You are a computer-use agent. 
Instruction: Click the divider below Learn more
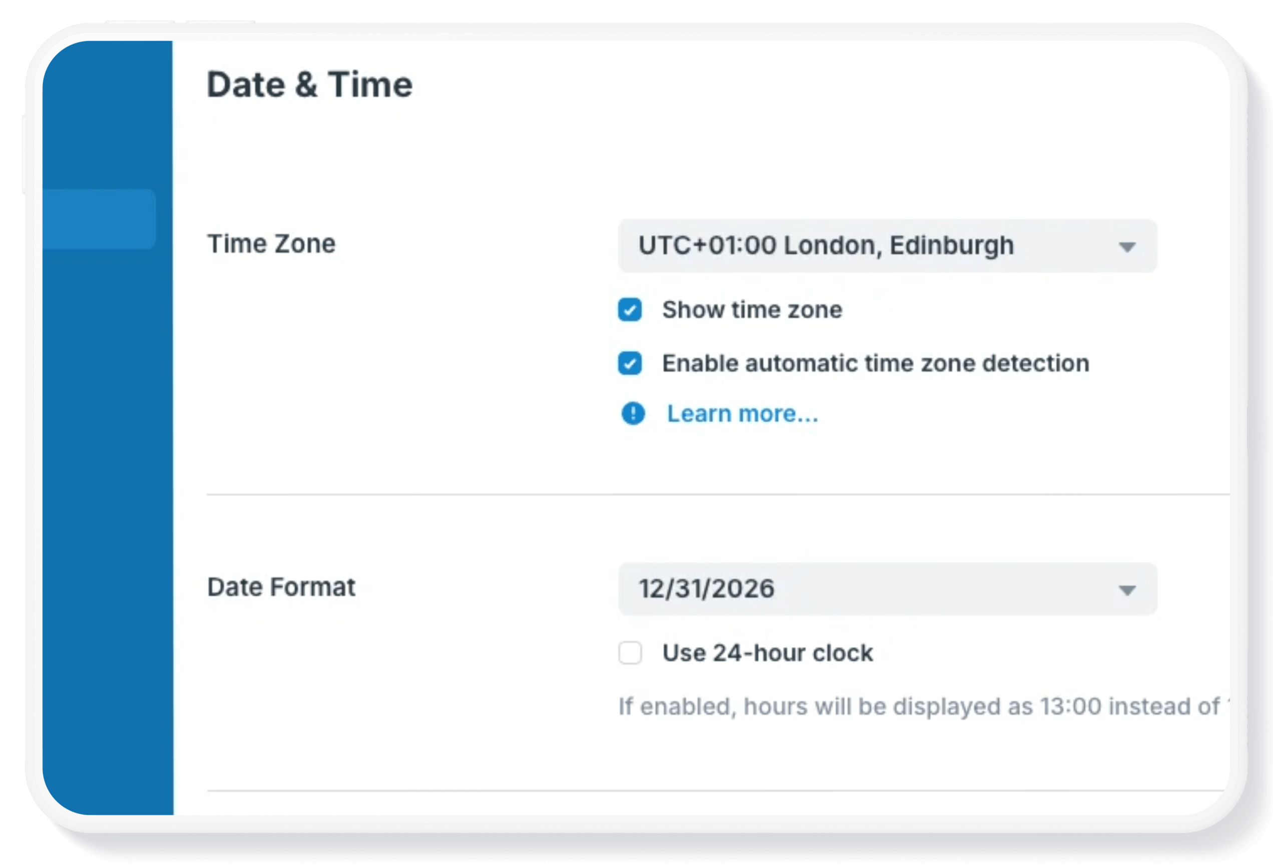[717, 494]
